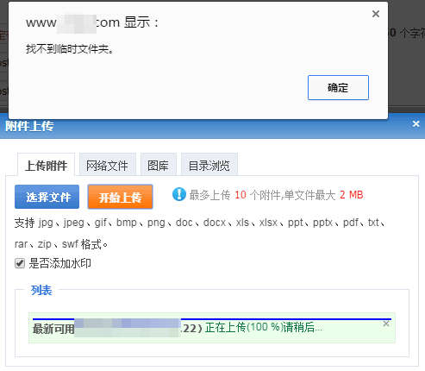Close the browser alert dialog with X
Screen dimensions: 425x371
pos(376,14)
